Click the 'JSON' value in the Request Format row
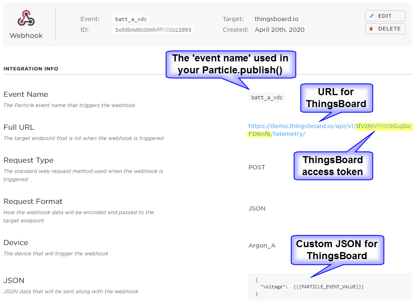The width and height of the screenshot is (417, 304). (257, 208)
